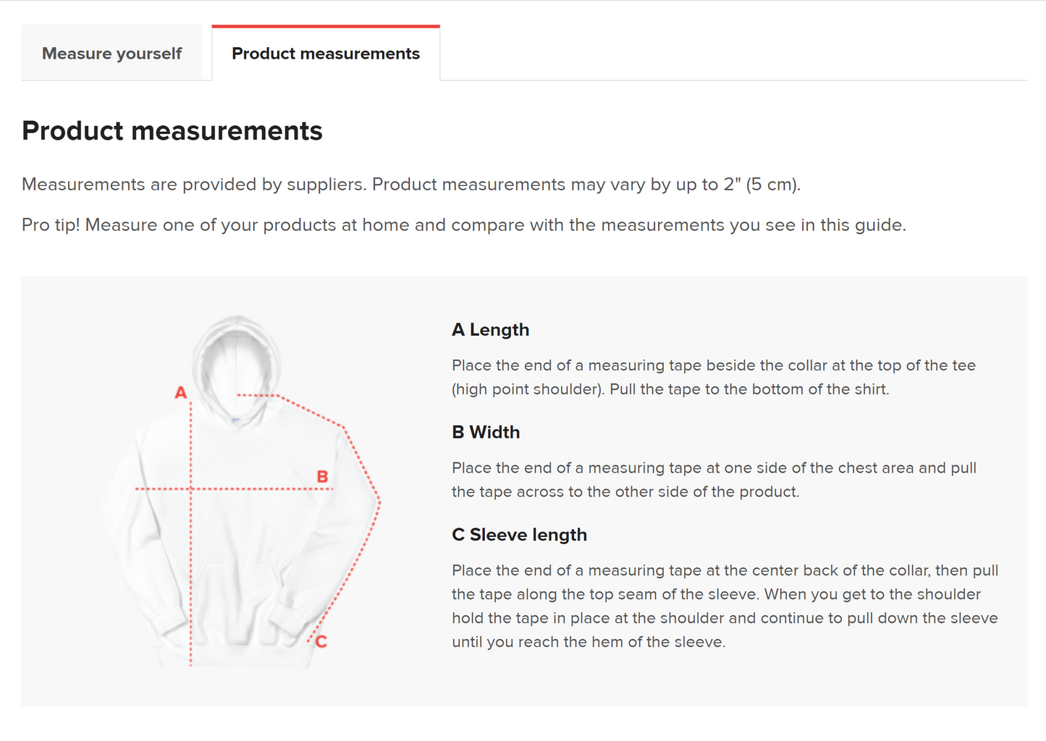The image size is (1046, 741).
Task: Click the red C marker on hoodie
Action: (321, 641)
